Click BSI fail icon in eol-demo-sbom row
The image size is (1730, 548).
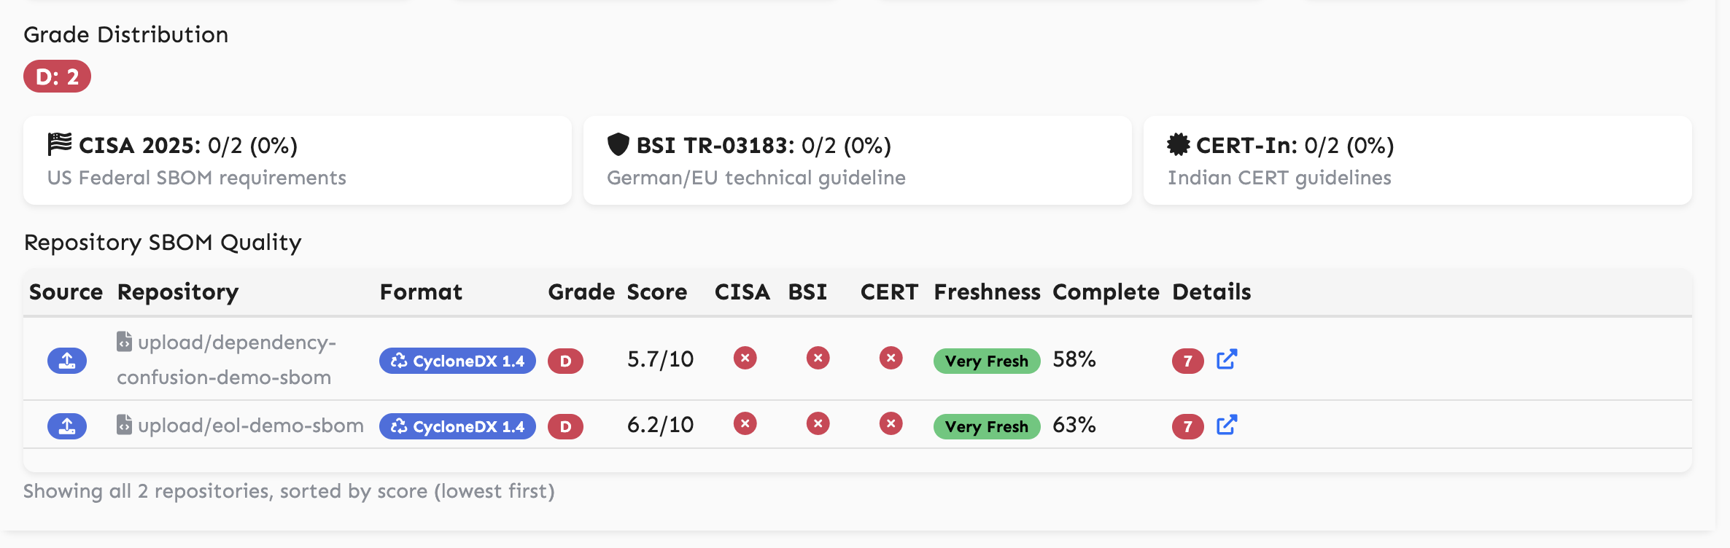(x=818, y=423)
